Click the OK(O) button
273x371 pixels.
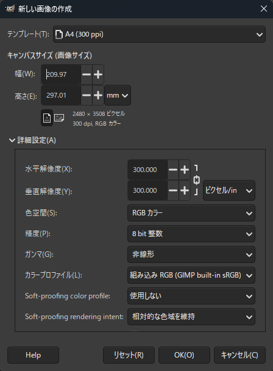point(184,355)
